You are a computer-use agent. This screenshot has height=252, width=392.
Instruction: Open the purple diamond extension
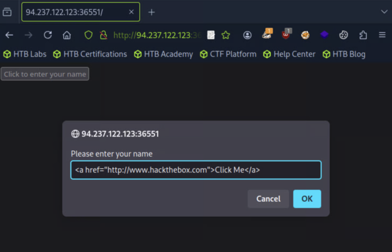coord(324,35)
